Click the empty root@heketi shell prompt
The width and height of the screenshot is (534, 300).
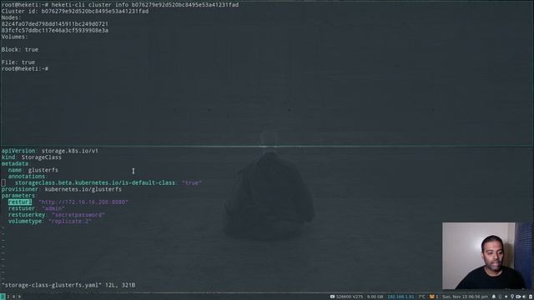[25, 68]
